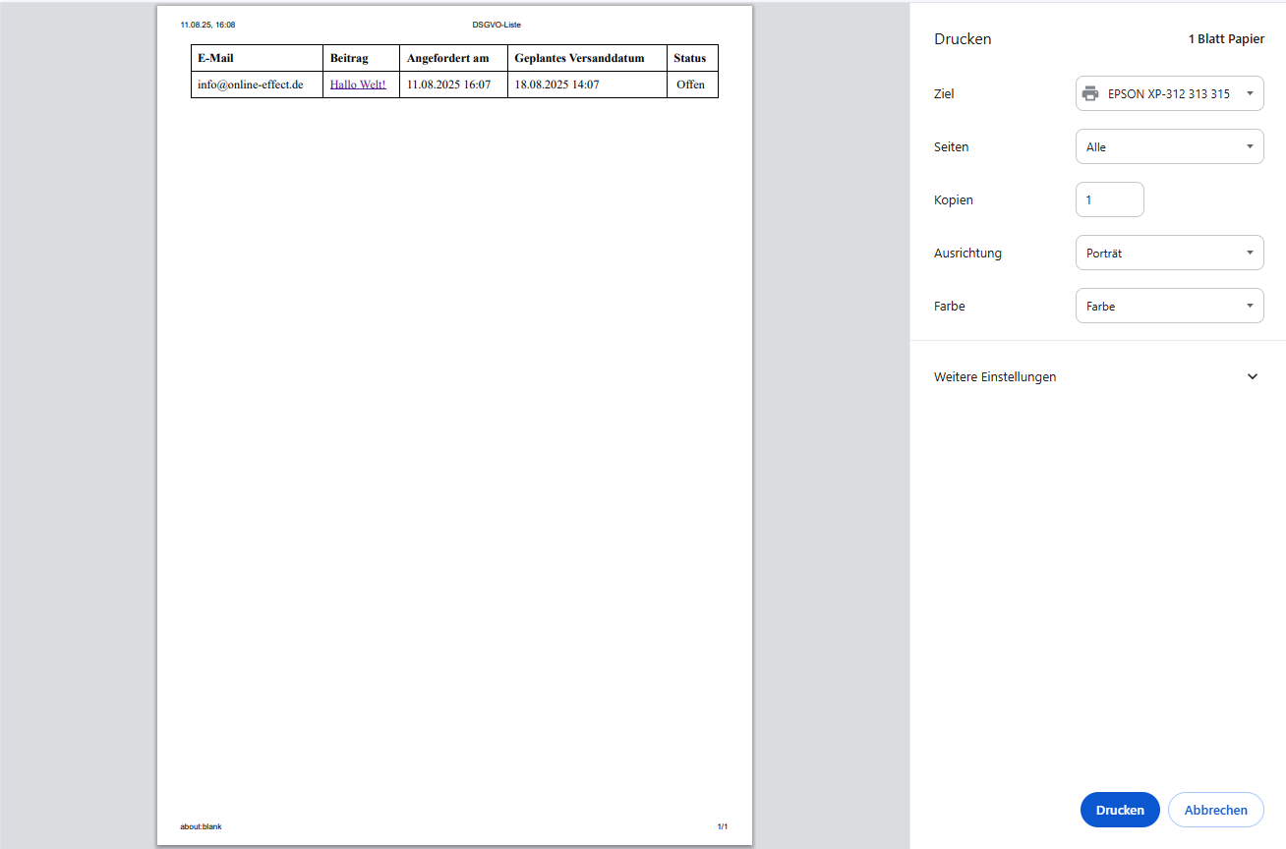Click the about:blank footer text

click(201, 826)
